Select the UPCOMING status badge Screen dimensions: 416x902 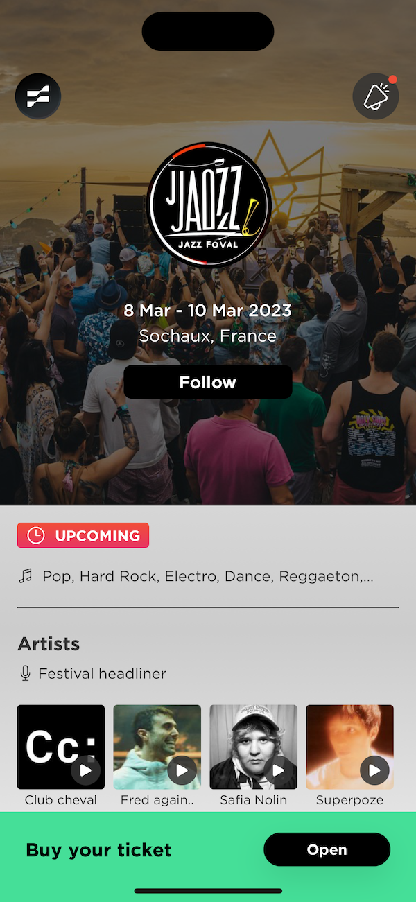[83, 535]
